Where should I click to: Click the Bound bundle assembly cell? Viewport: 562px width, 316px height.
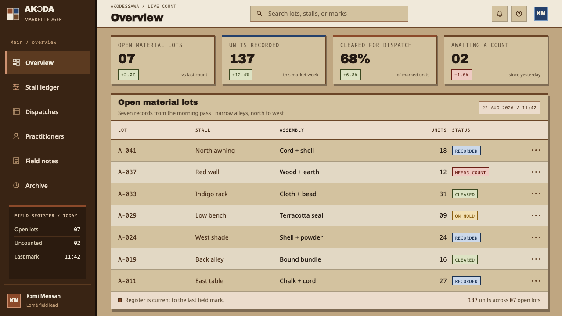point(300,259)
